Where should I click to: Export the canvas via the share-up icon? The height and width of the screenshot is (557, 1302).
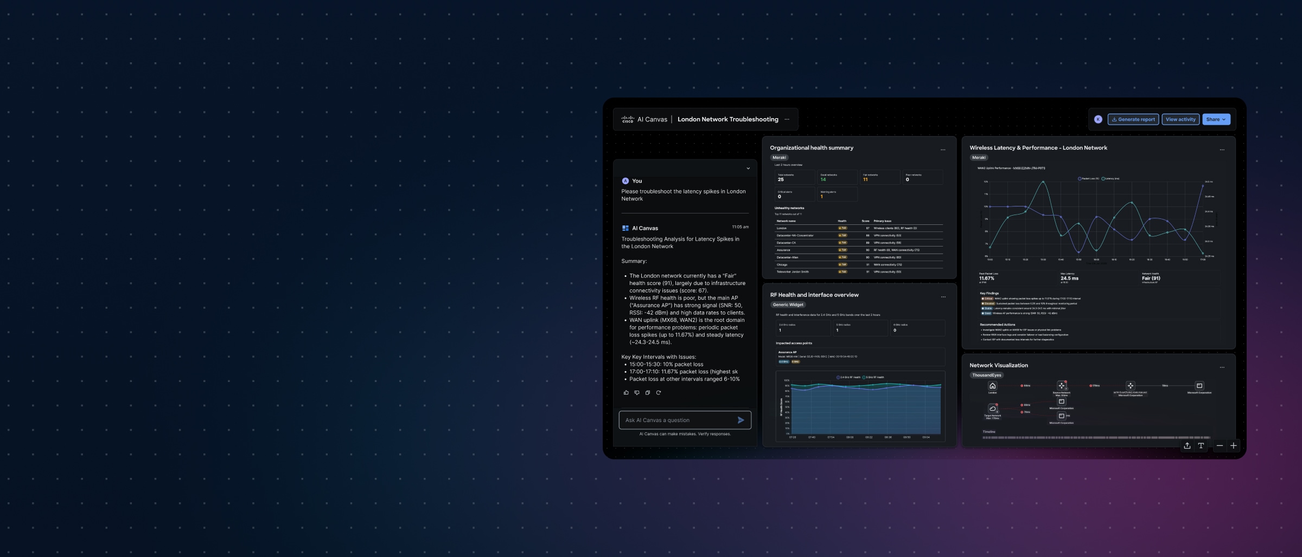(1188, 445)
